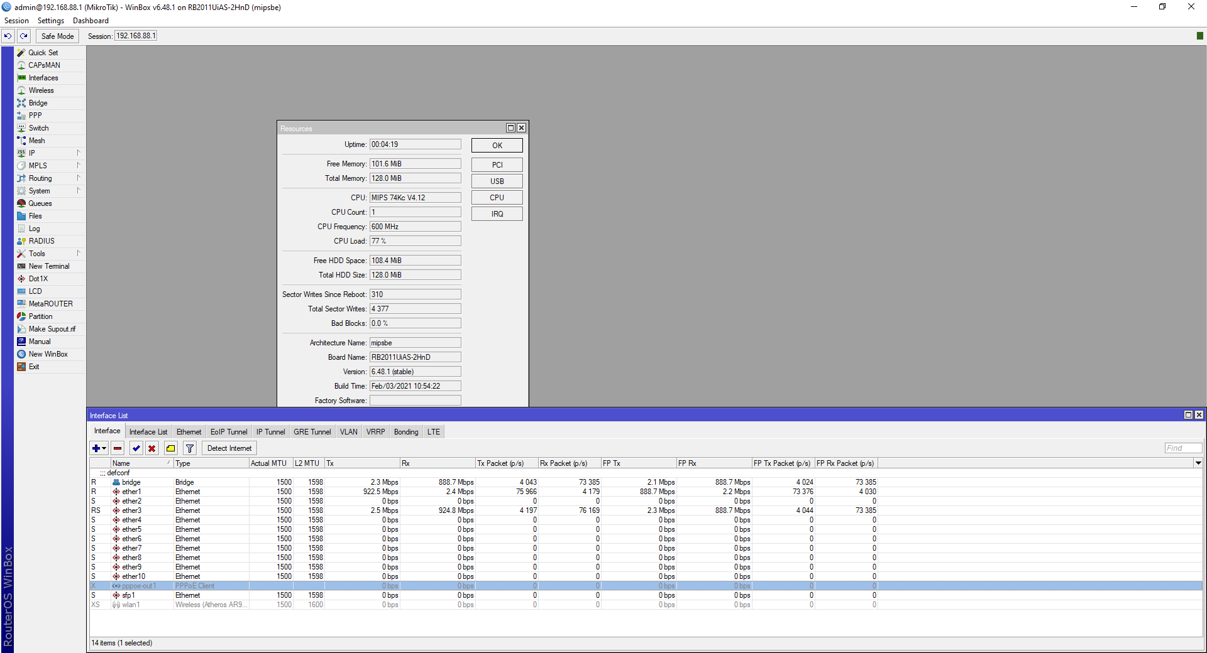Image resolution: width=1207 pixels, height=653 pixels.
Task: Open CAPsMAN in the sidebar
Action: (50, 65)
